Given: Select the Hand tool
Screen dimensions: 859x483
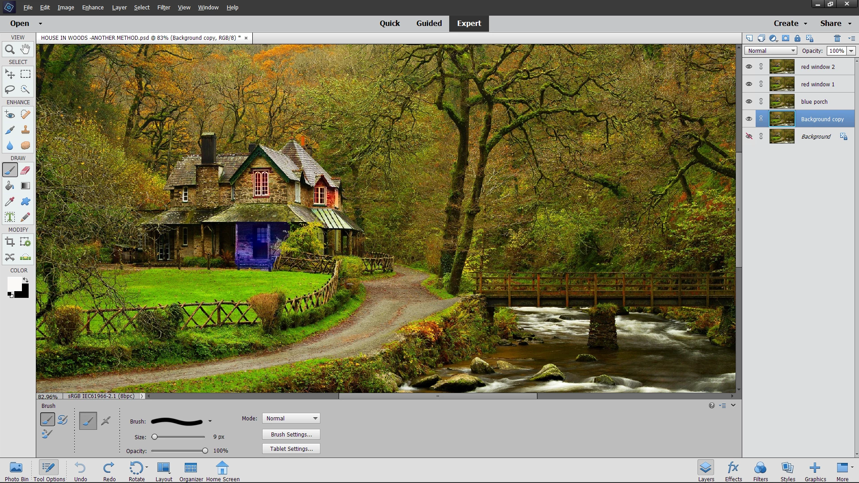Looking at the screenshot, I should pos(26,49).
